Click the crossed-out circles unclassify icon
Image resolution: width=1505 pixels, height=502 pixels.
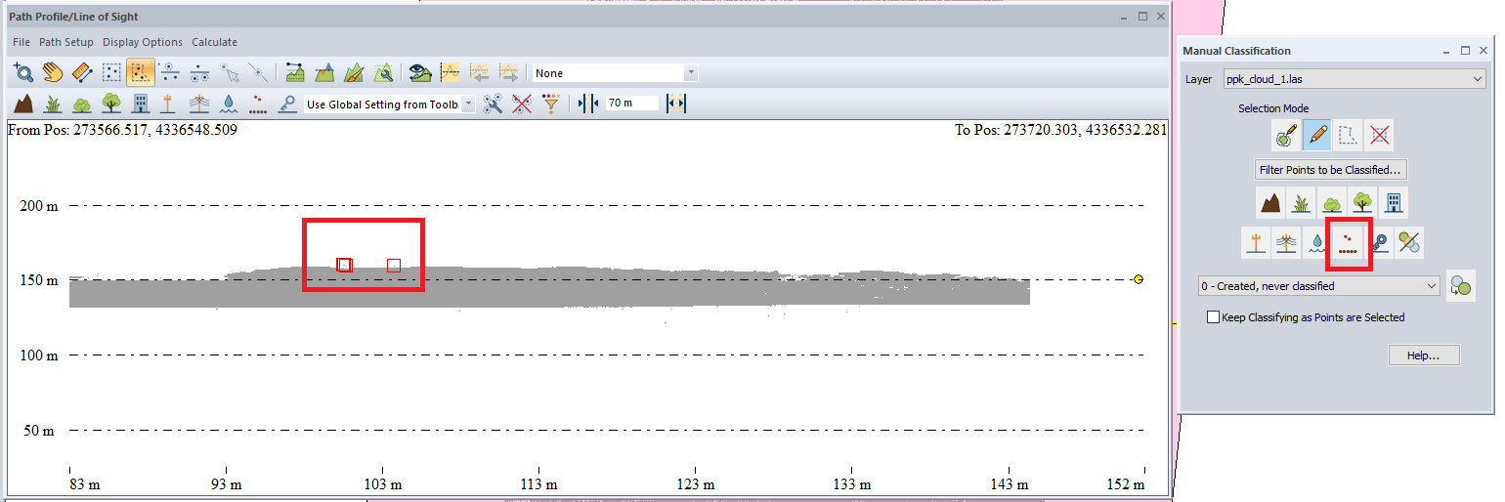(x=1409, y=242)
